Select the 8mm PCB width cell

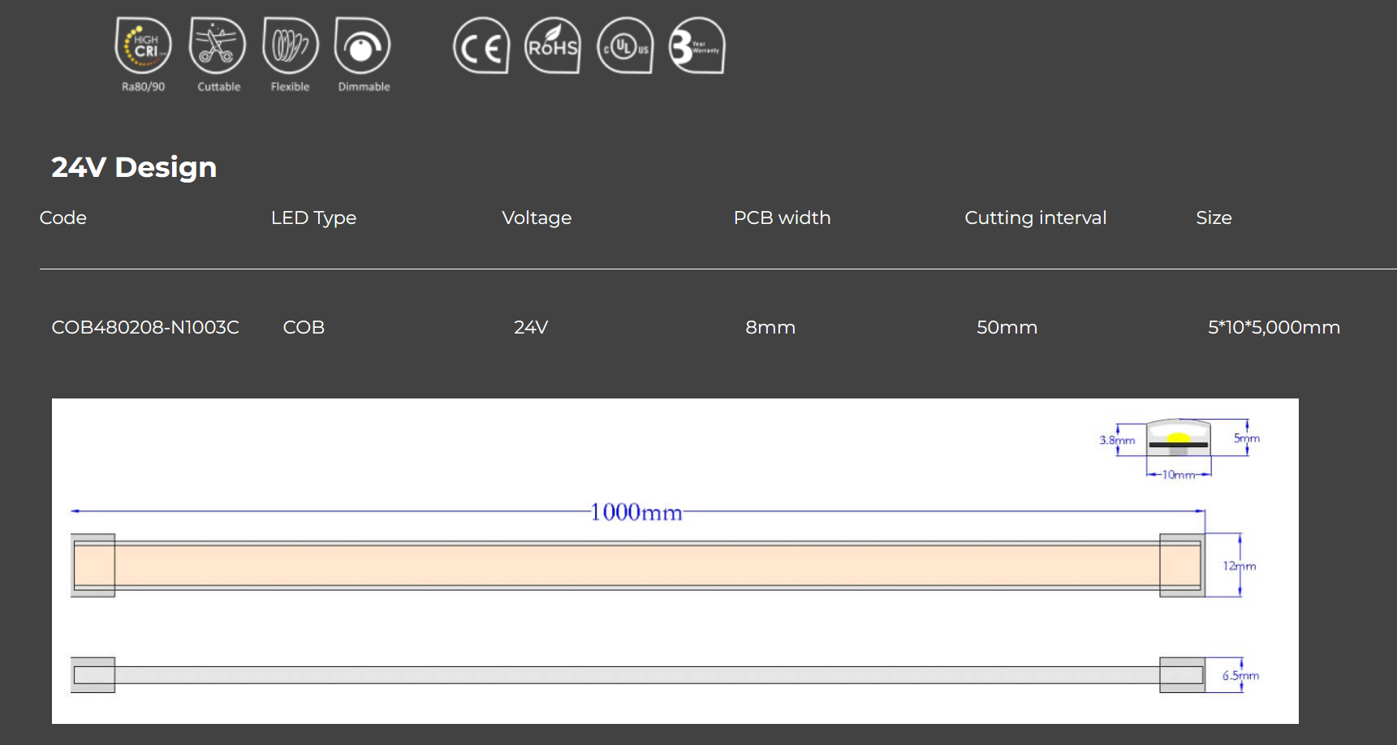click(770, 327)
